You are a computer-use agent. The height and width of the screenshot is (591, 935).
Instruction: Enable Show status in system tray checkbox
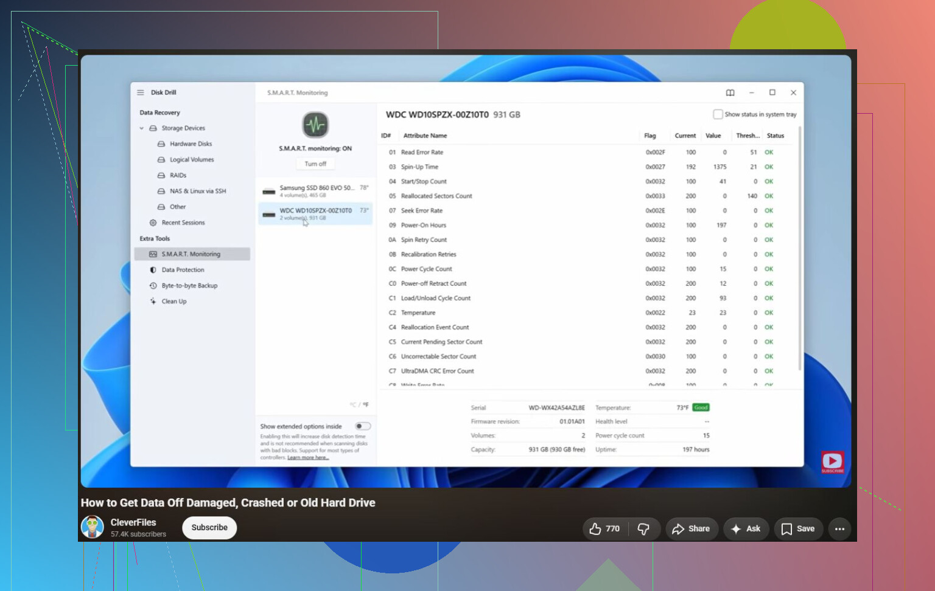point(718,114)
